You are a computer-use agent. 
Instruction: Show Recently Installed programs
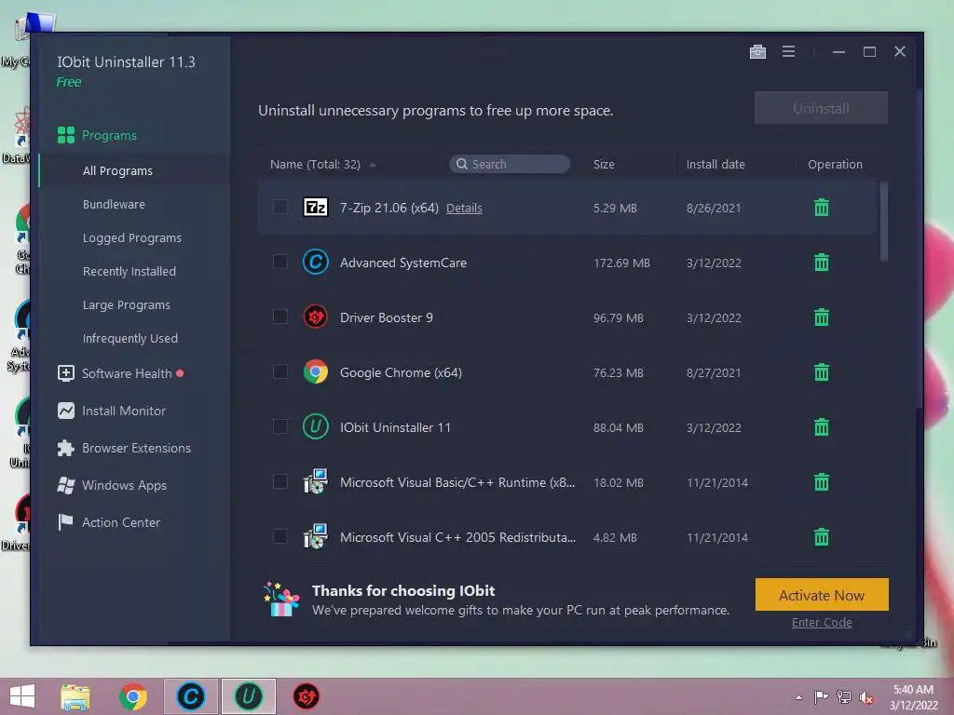pos(129,271)
